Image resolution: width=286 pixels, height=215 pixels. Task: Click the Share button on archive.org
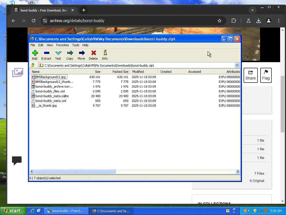pyautogui.click(x=251, y=75)
